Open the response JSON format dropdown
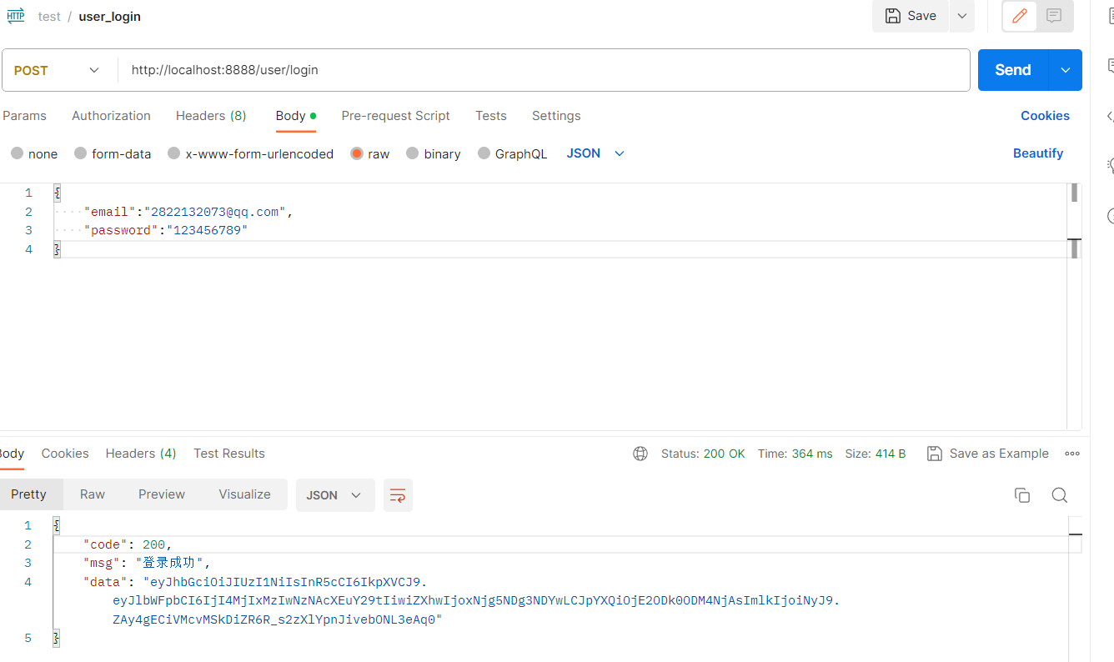Image resolution: width=1114 pixels, height=662 pixels. 335,495
